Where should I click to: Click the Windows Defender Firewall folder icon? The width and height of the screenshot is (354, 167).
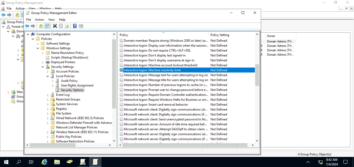point(53,123)
